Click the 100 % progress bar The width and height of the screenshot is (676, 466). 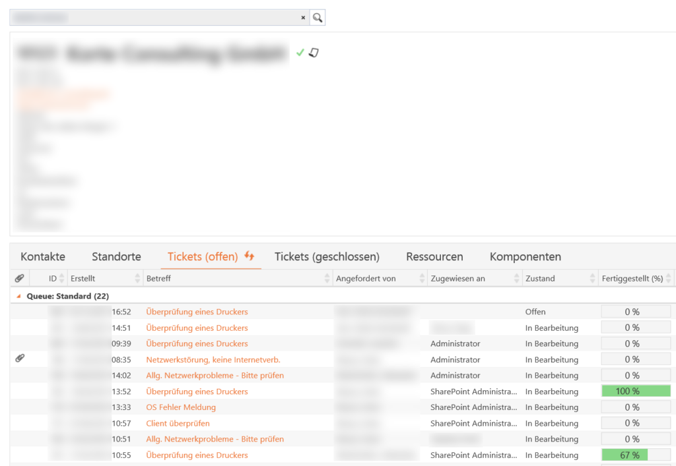(636, 391)
